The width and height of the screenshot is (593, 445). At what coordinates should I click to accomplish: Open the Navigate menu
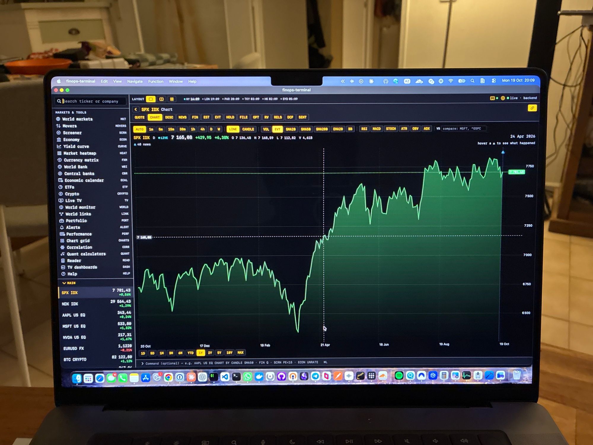[135, 82]
